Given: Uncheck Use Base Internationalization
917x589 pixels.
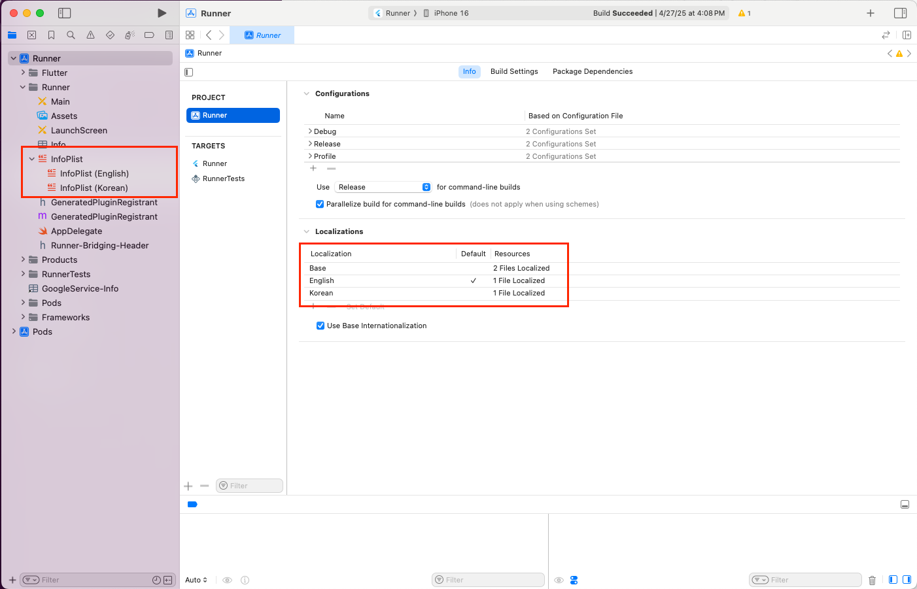Looking at the screenshot, I should [320, 326].
